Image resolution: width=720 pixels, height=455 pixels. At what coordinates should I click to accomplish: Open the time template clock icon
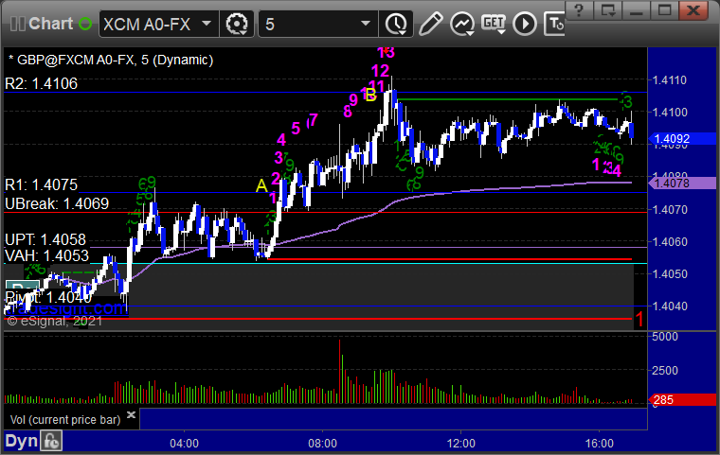[x=396, y=24]
